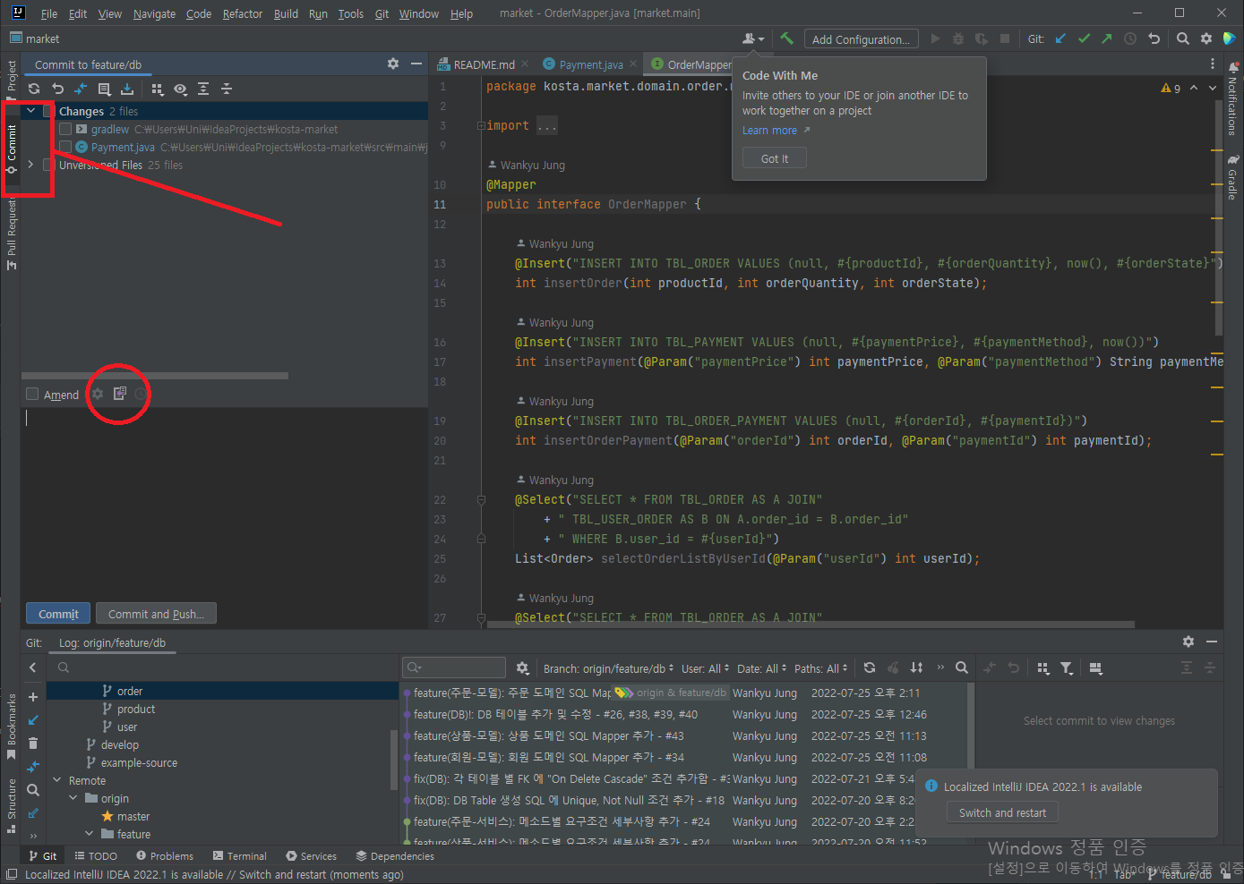Open the Branch: origin/feature/db filter dropdown

point(608,667)
